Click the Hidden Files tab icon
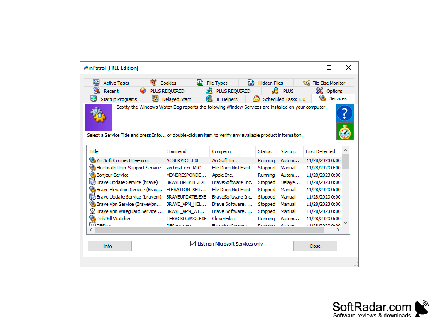 (x=251, y=83)
